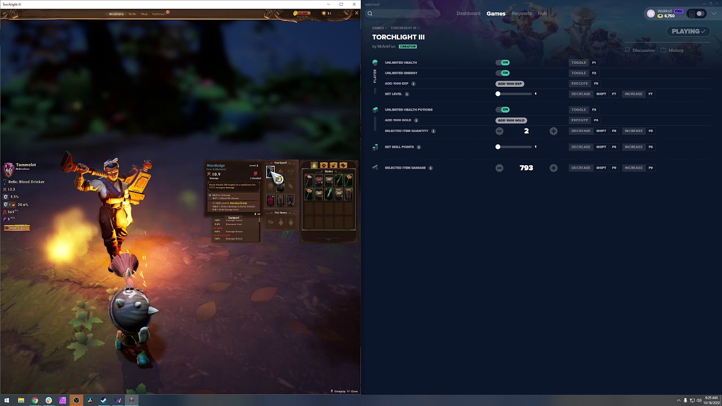
Task: Click the info icon next to Add 1000 Gold
Action: [x=416, y=120]
